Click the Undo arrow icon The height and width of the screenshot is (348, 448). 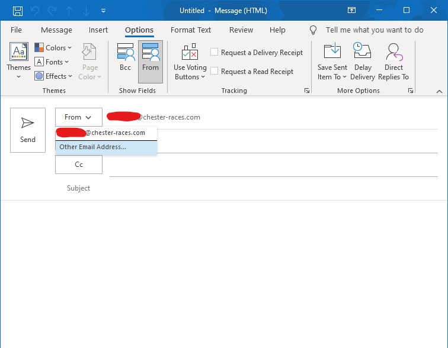(35, 11)
